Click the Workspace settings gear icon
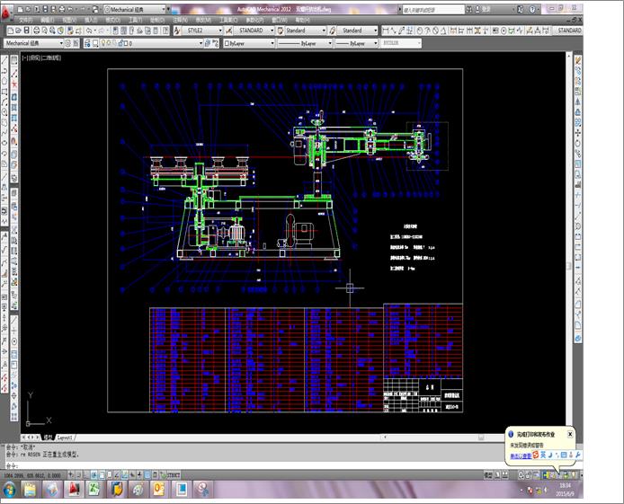This screenshot has height=504, width=624. click(x=68, y=43)
